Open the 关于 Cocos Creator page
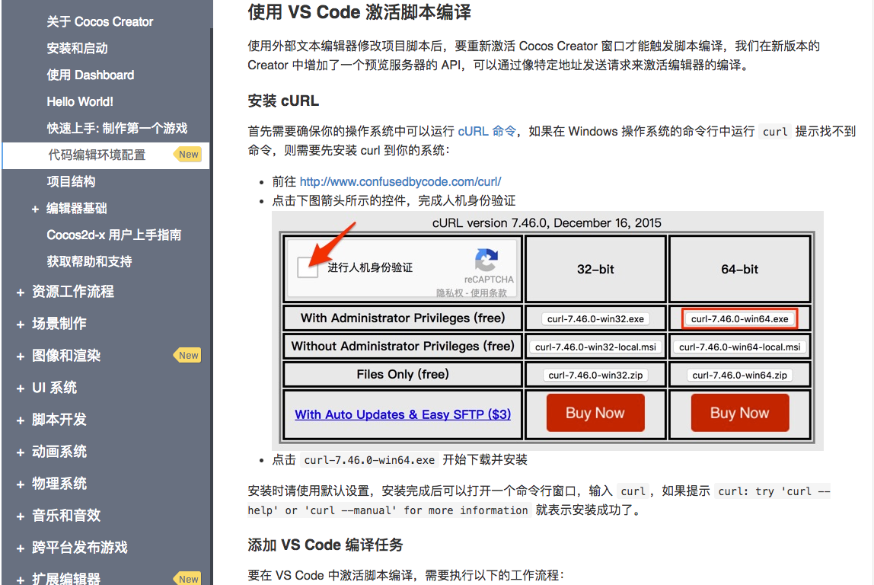Image resolution: width=874 pixels, height=585 pixels. 100,22
